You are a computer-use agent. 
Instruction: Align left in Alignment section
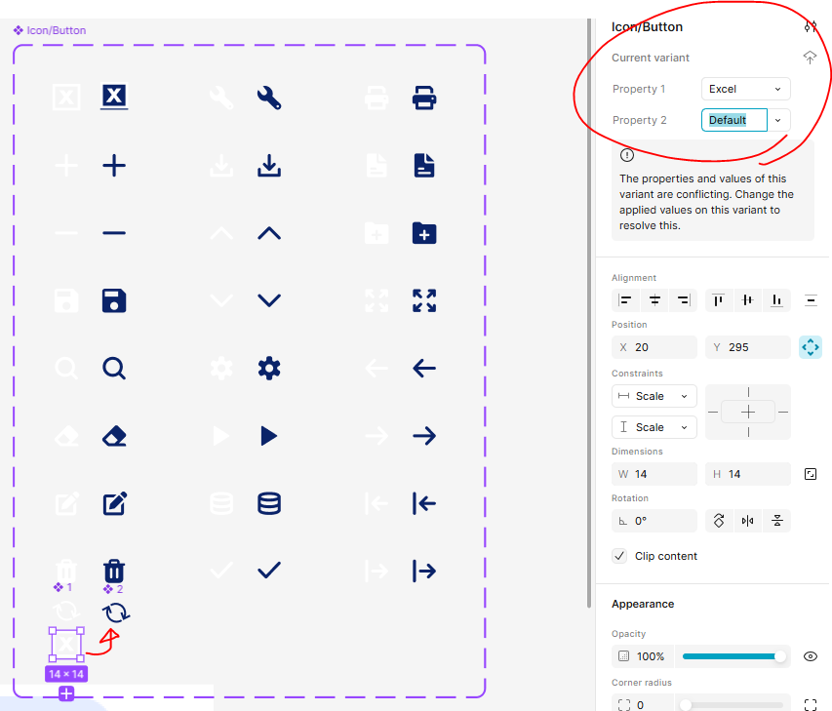pyautogui.click(x=625, y=300)
